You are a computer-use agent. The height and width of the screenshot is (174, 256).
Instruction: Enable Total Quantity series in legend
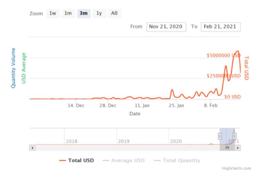point(177,160)
